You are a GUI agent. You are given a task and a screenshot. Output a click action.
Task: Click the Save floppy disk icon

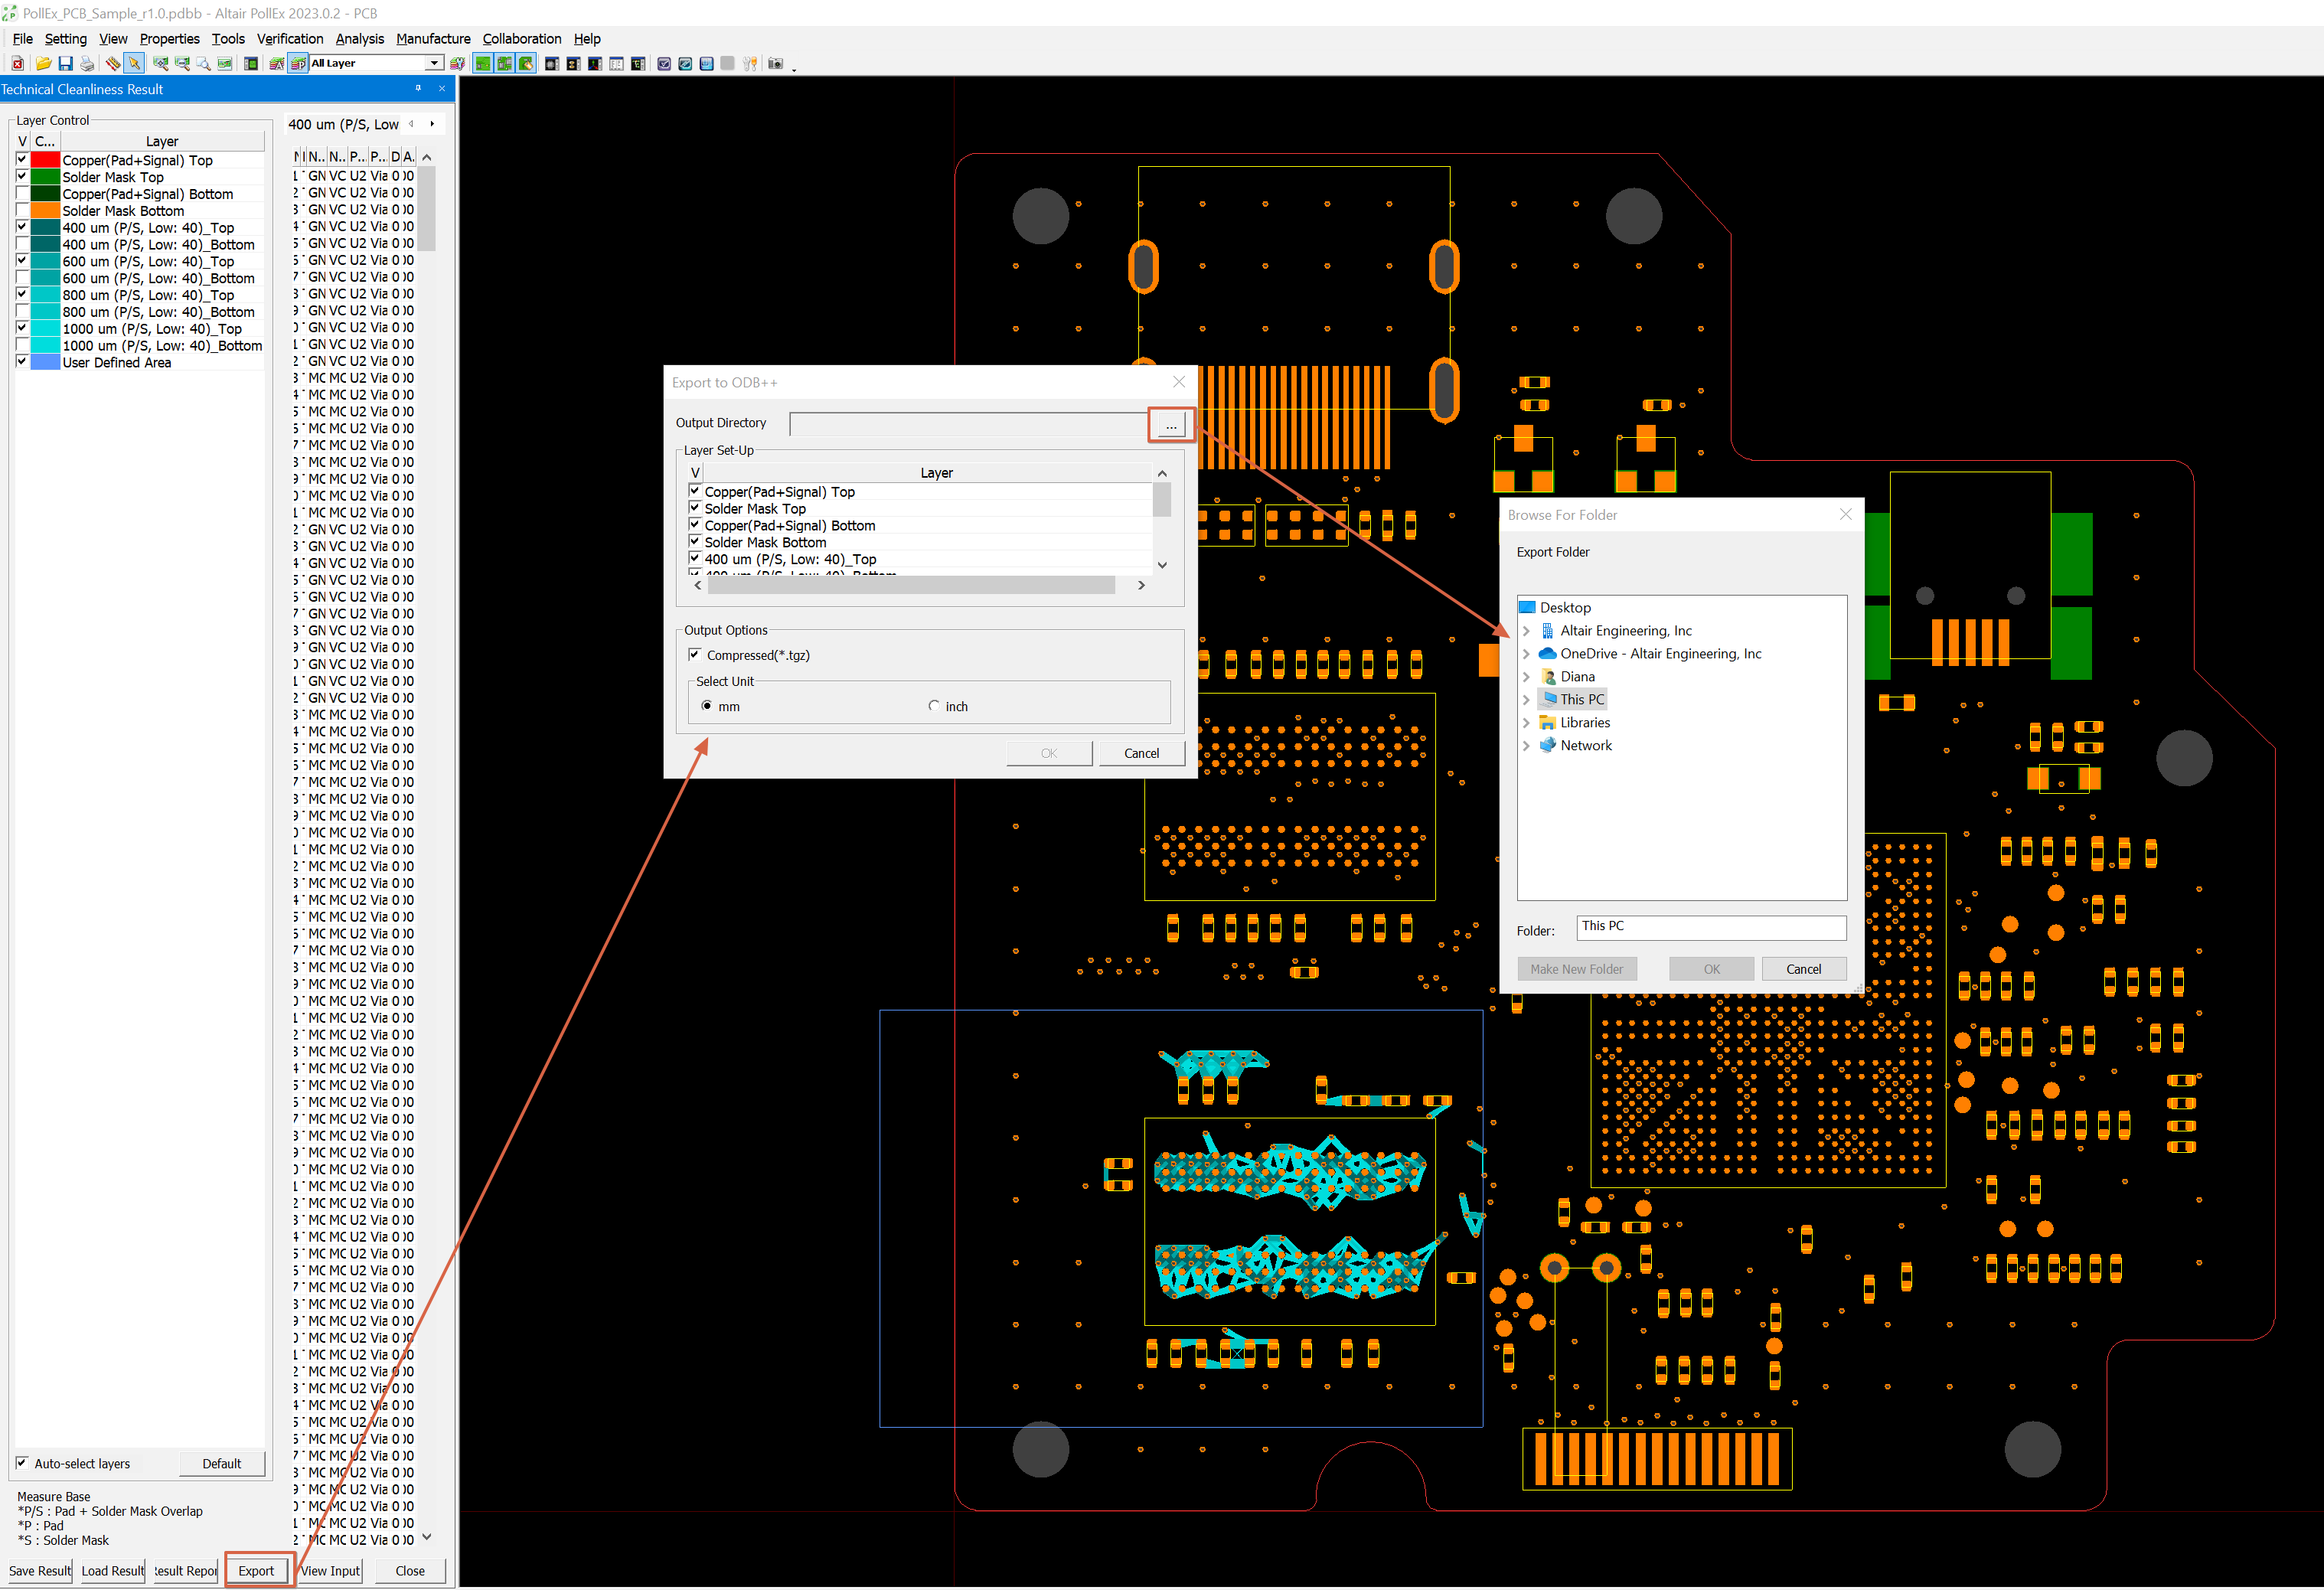click(x=65, y=63)
